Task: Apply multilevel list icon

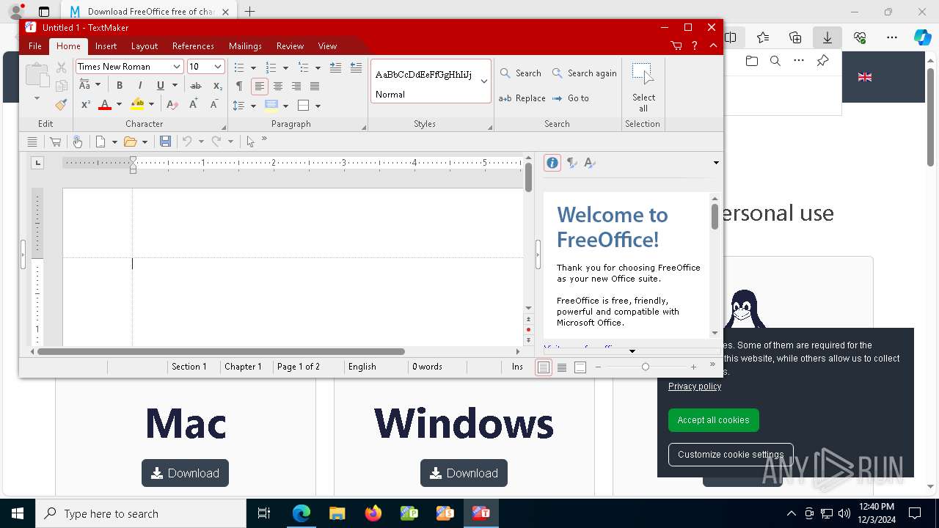Action: (x=303, y=67)
